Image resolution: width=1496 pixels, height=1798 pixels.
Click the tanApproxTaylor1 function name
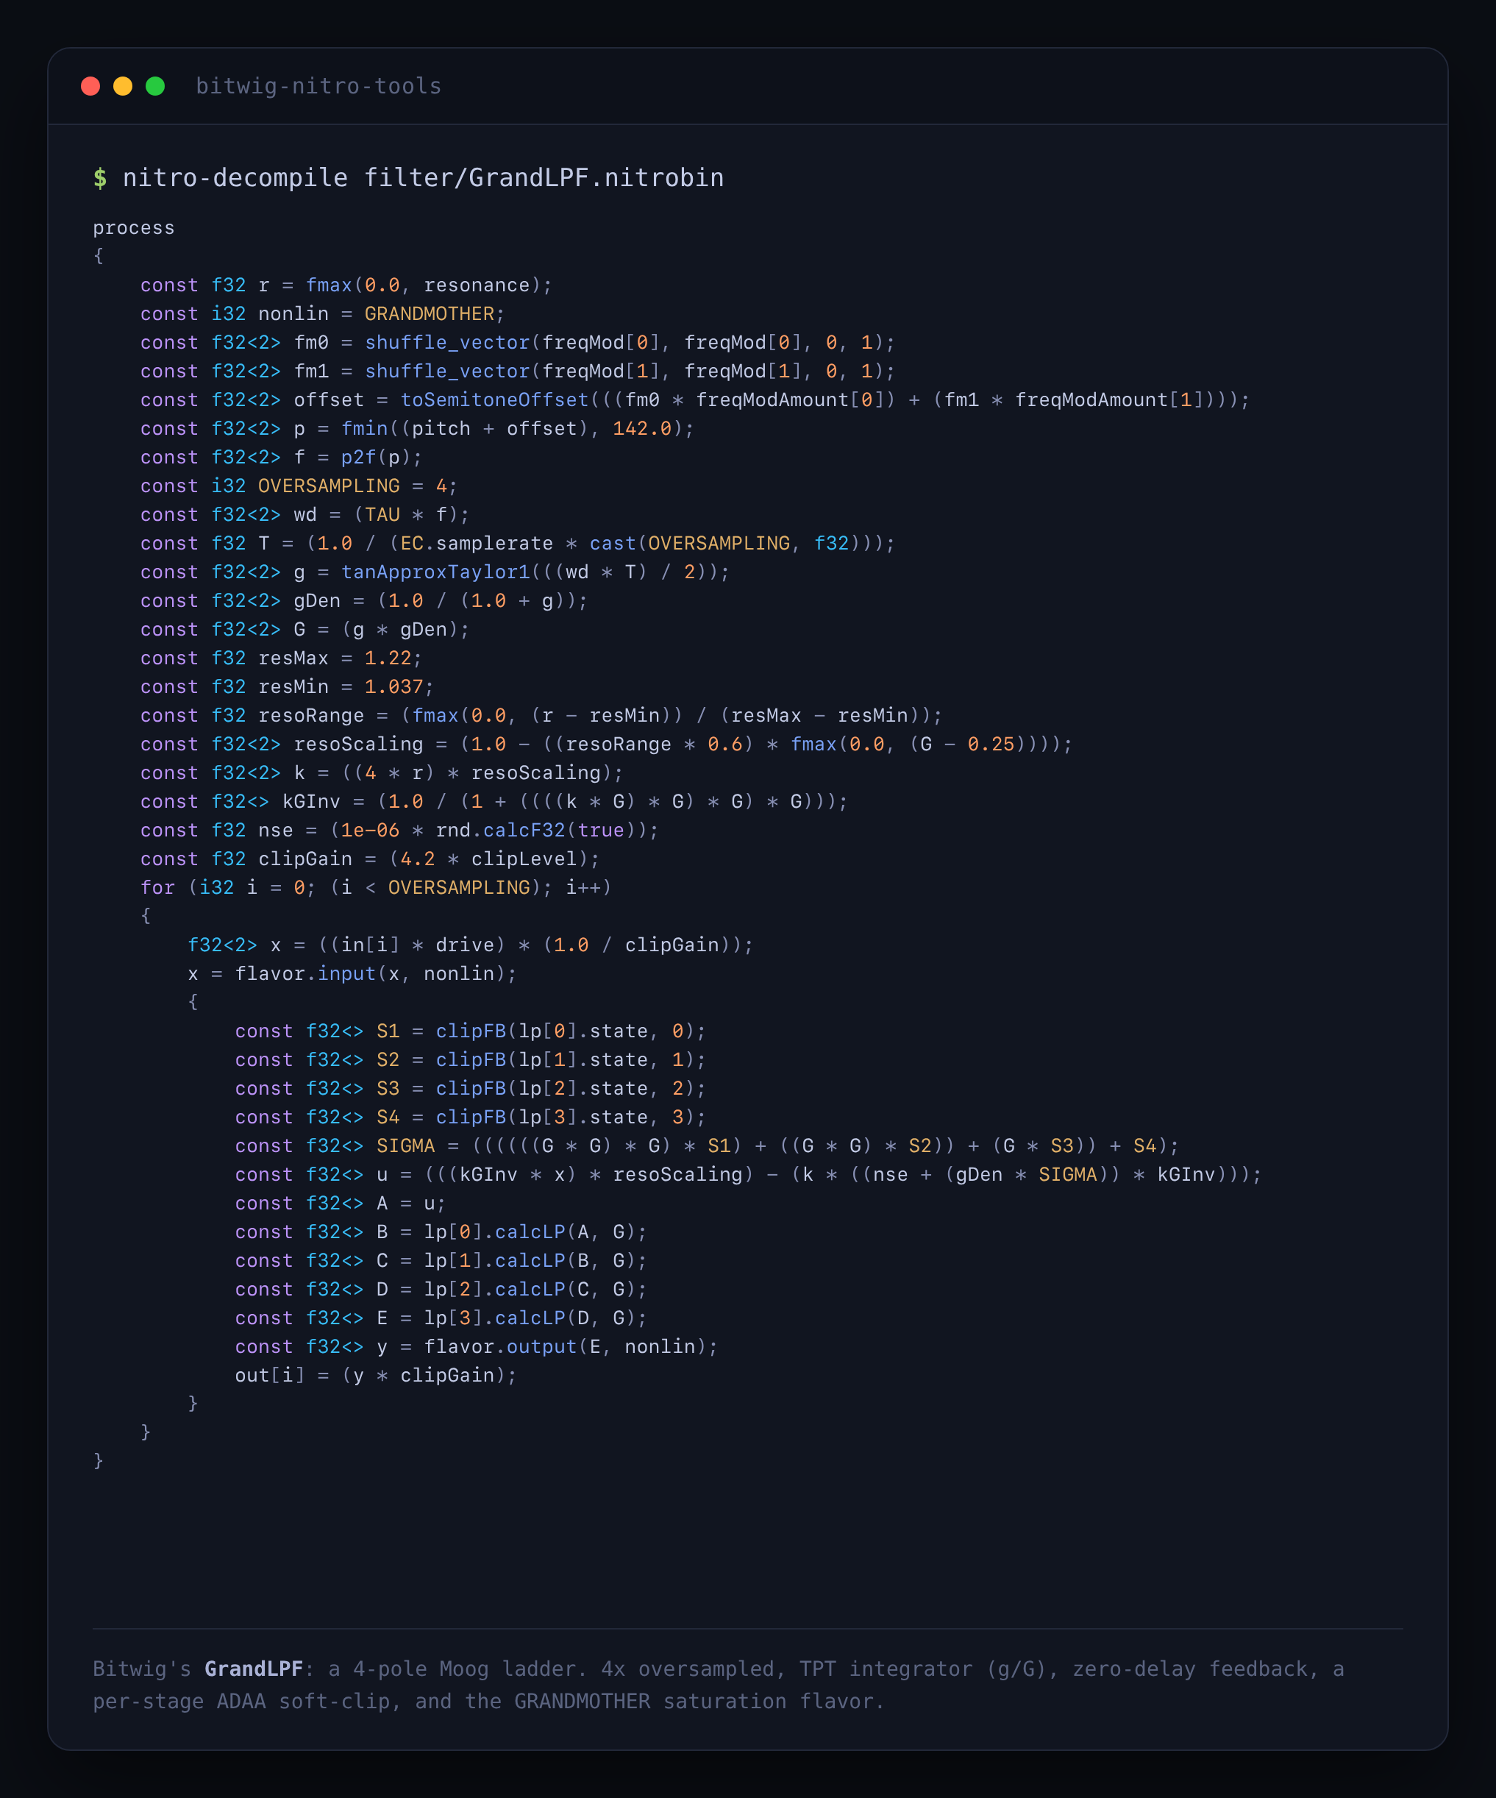coord(435,572)
